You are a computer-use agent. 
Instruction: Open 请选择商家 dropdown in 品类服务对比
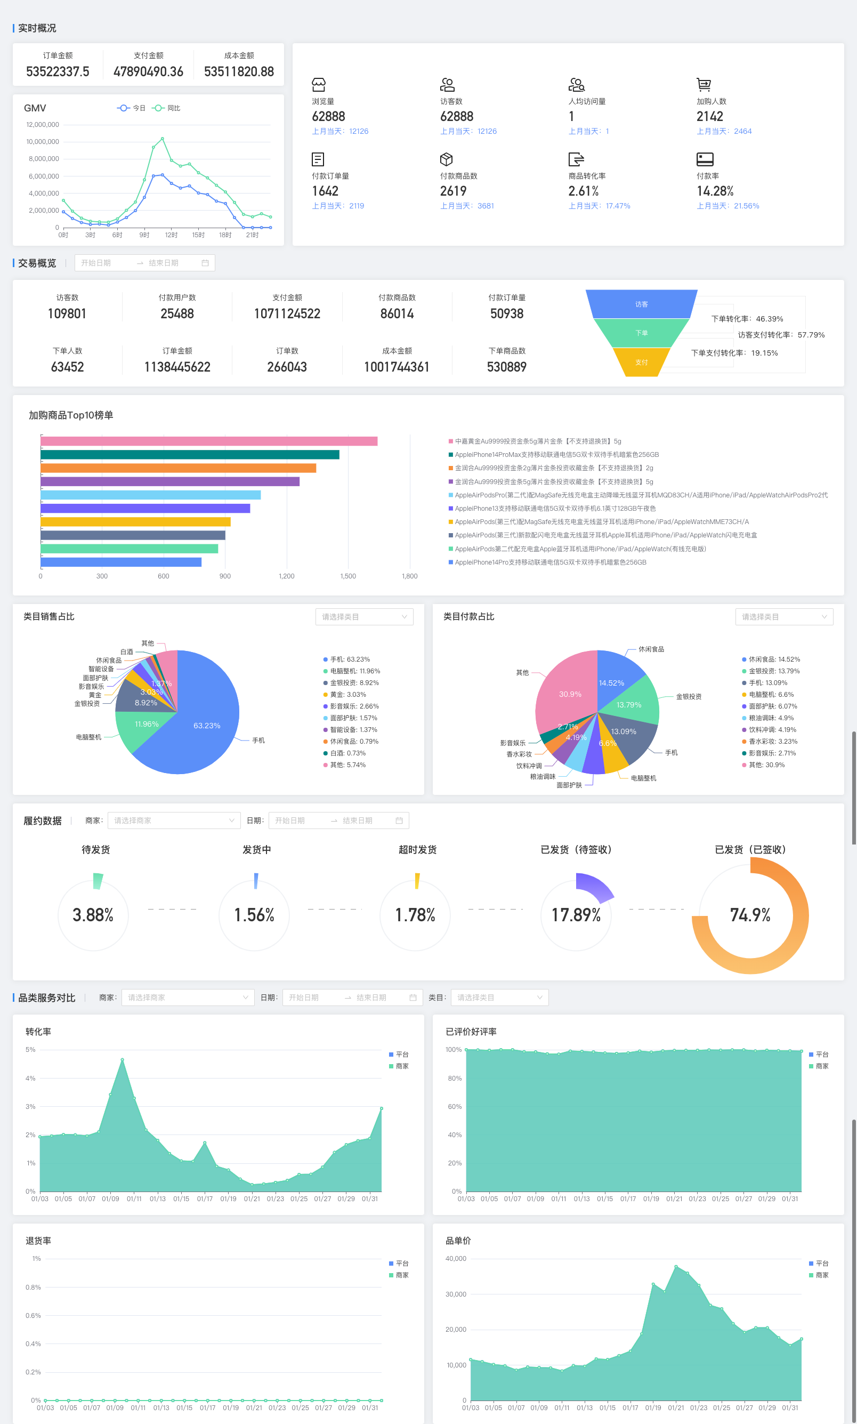pos(188,997)
